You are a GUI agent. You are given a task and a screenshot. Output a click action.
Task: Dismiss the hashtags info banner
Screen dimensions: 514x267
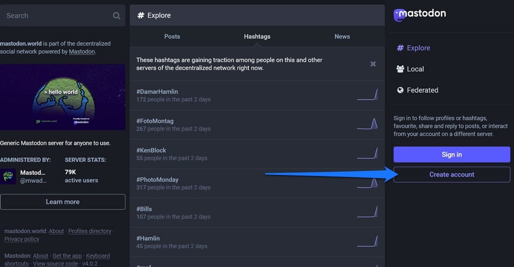[x=373, y=64]
